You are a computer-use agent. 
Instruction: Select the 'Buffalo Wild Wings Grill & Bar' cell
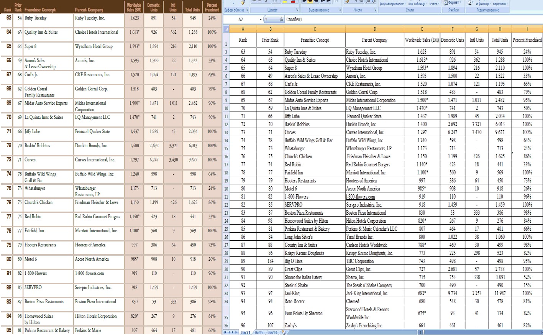point(315,140)
